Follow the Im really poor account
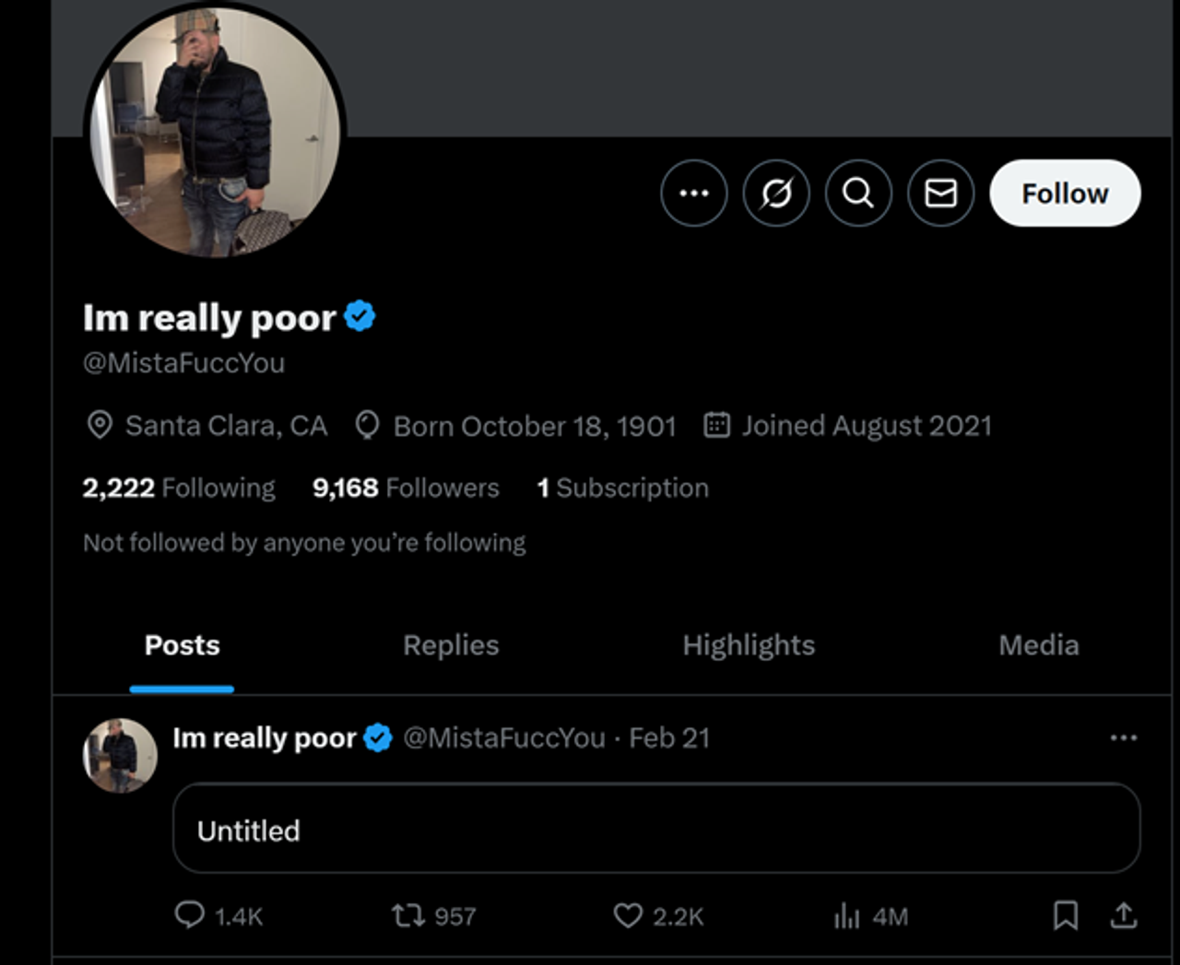The image size is (1180, 965). pyautogui.click(x=1065, y=194)
